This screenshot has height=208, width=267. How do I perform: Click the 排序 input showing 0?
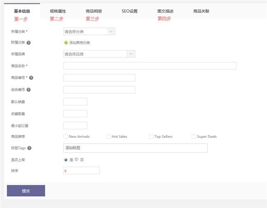click(x=81, y=171)
